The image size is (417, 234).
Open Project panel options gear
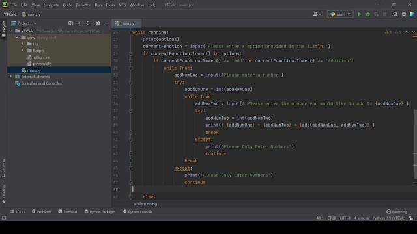click(x=98, y=23)
